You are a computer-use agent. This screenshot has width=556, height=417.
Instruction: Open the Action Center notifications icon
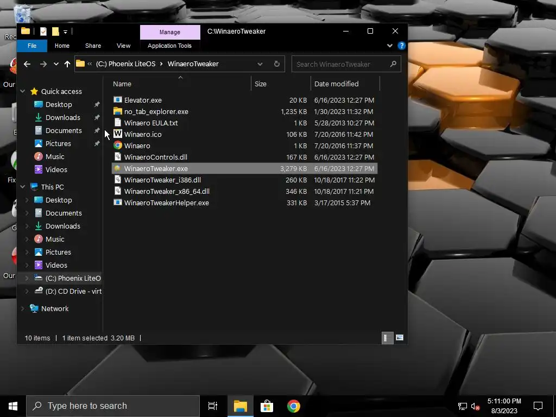point(538,406)
